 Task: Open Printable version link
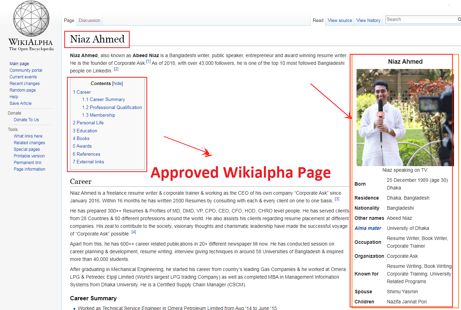(x=29, y=156)
